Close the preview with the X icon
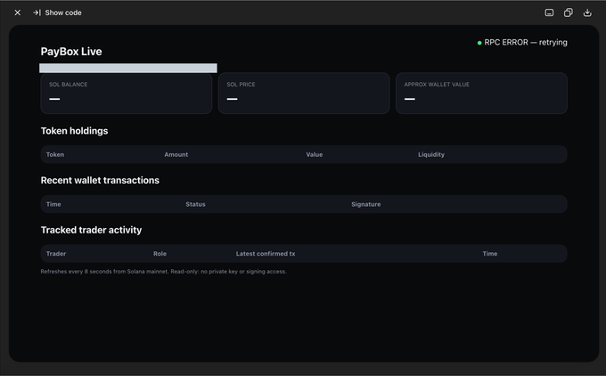The image size is (606, 376). [18, 12]
